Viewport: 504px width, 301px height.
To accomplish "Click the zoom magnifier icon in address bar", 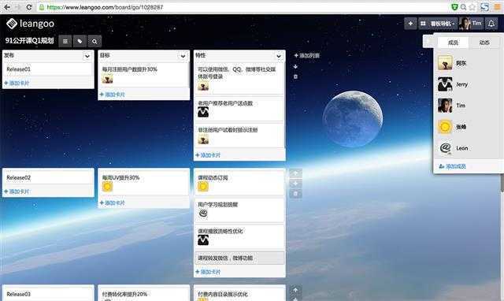I will click(463, 7).
